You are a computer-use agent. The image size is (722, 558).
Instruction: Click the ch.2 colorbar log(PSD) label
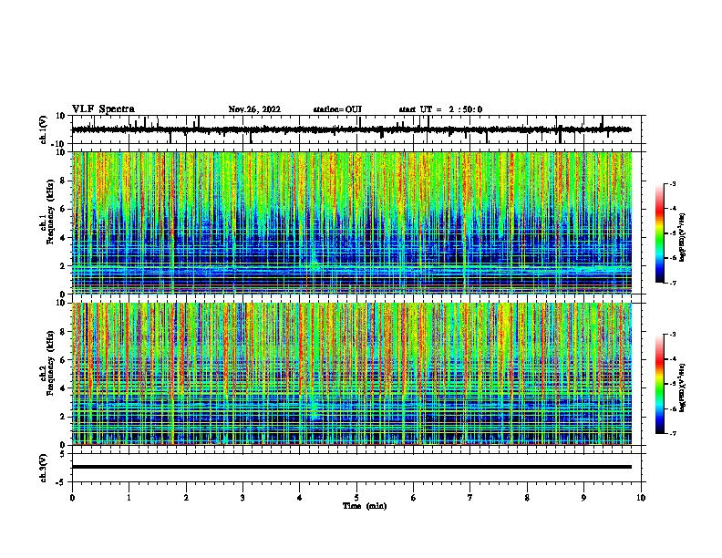[682, 387]
